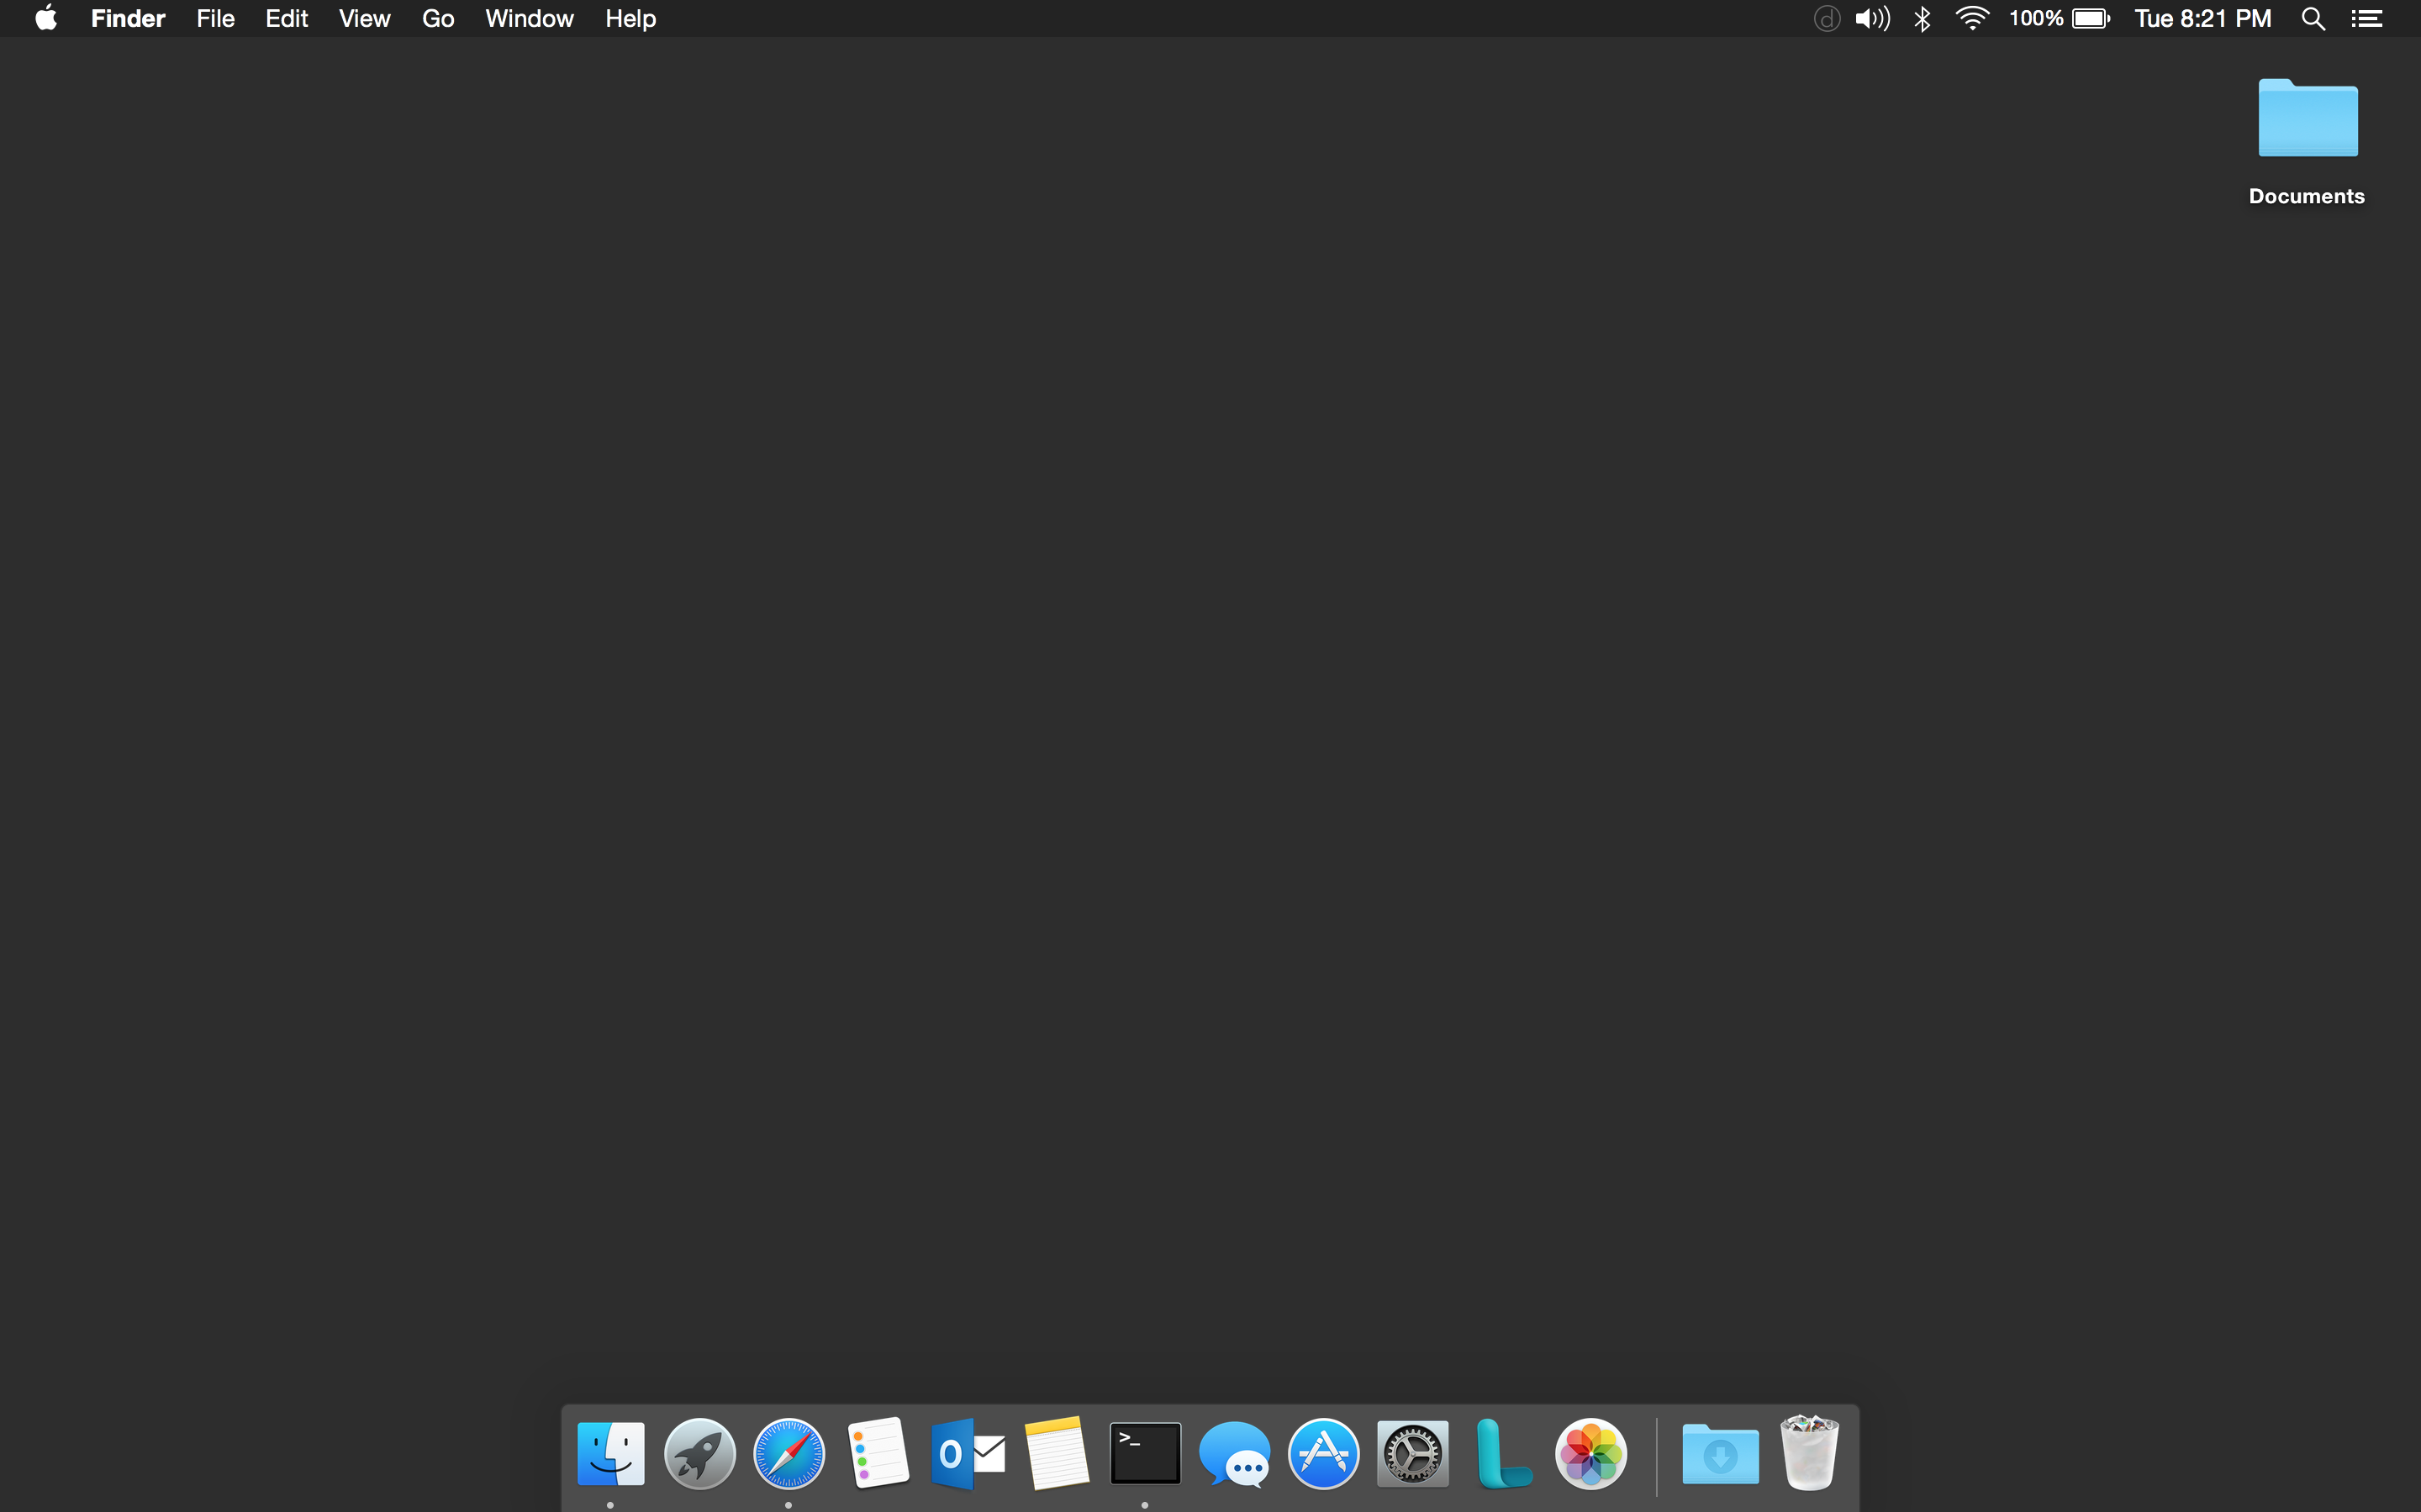The height and width of the screenshot is (1512, 2421).
Task: Open the Downloads folder stack
Action: click(x=1720, y=1453)
